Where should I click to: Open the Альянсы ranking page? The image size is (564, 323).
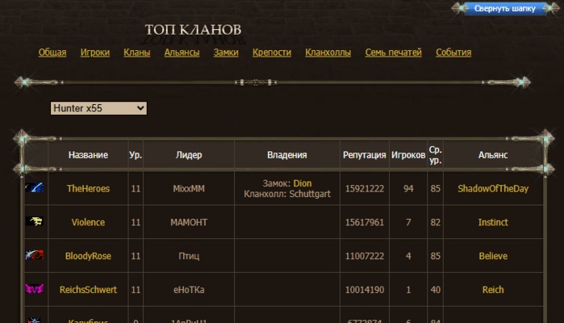182,52
